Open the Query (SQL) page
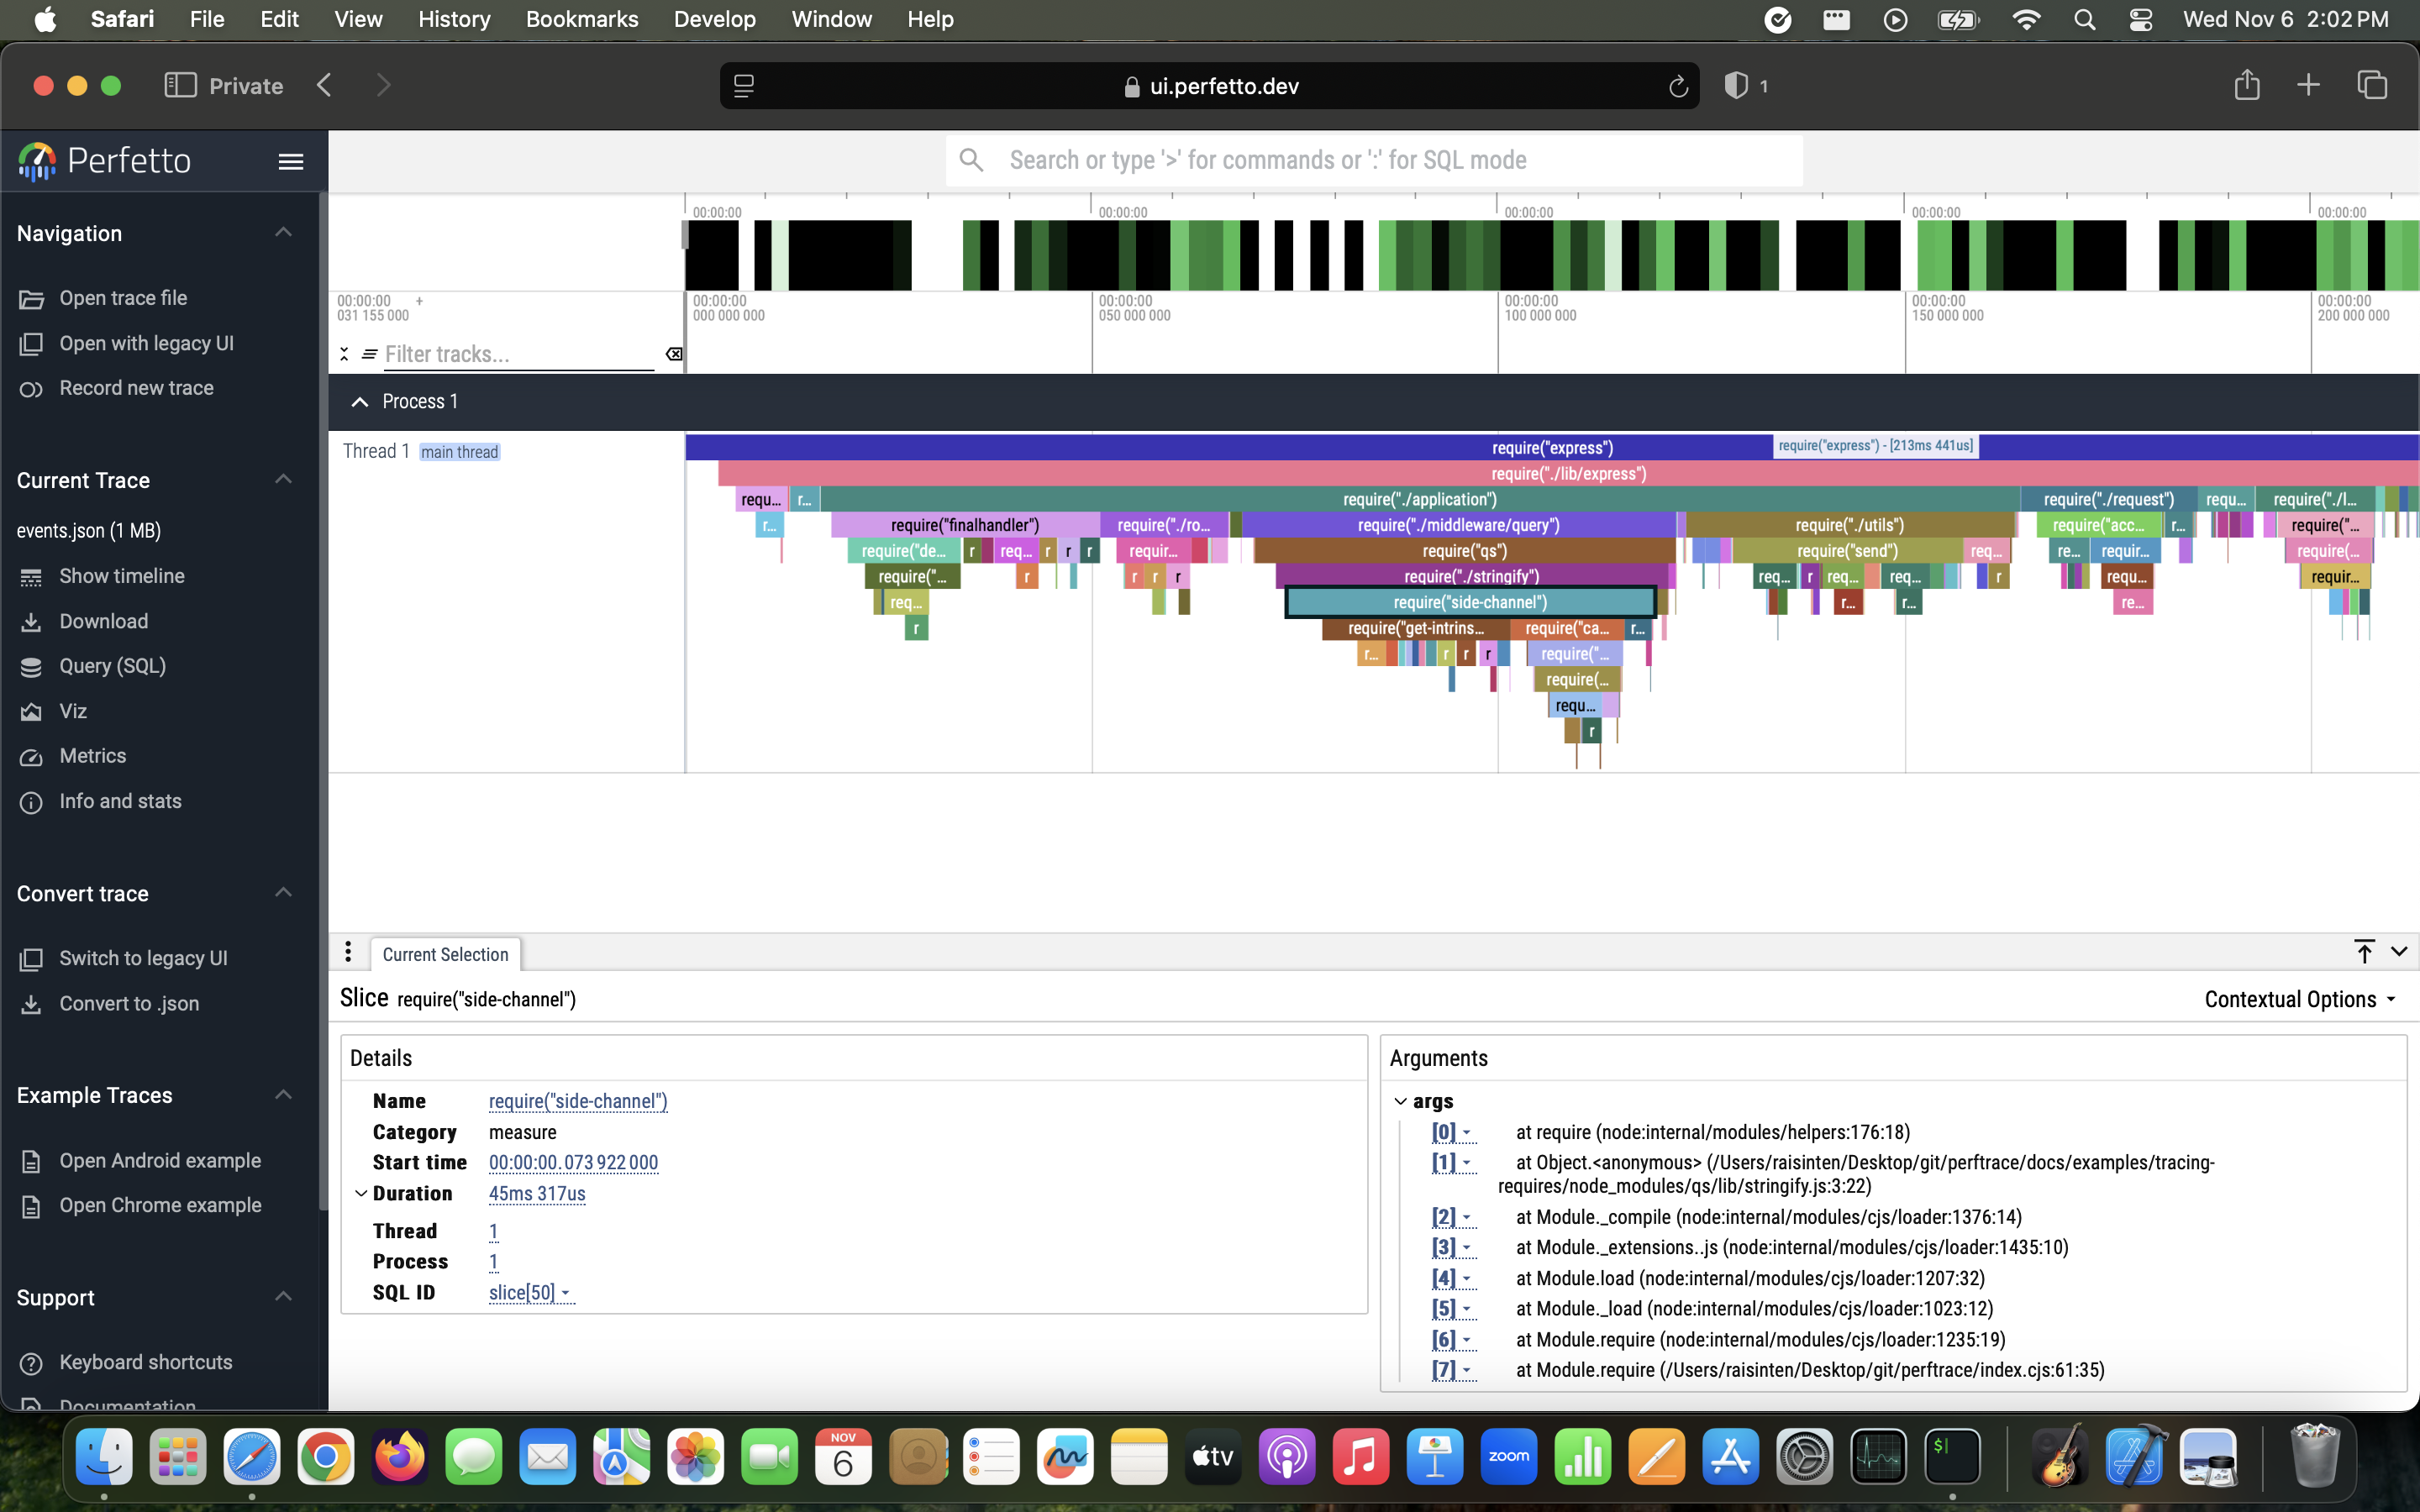Image resolution: width=2420 pixels, height=1512 pixels. [x=112, y=666]
